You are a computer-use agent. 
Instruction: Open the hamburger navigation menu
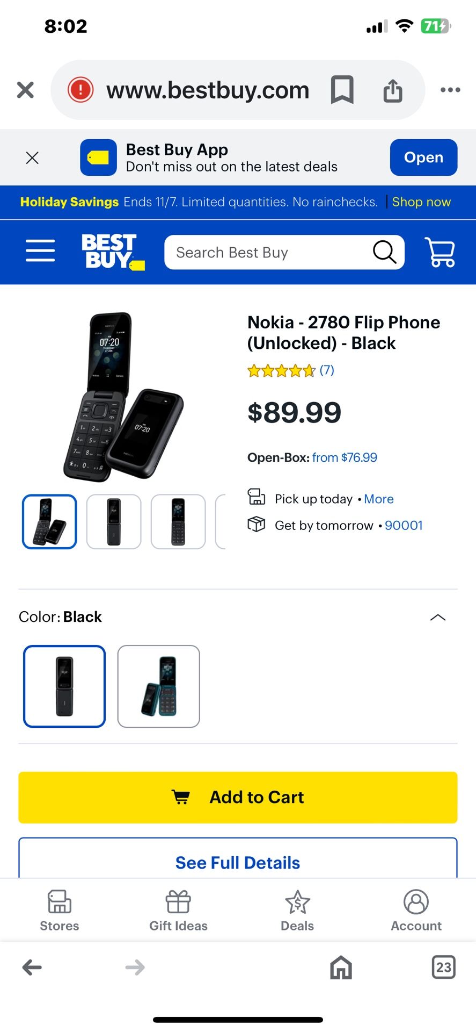click(40, 251)
